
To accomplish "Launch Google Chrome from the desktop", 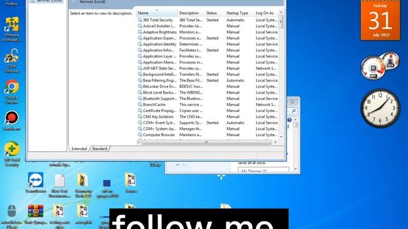I will click(11, 92).
